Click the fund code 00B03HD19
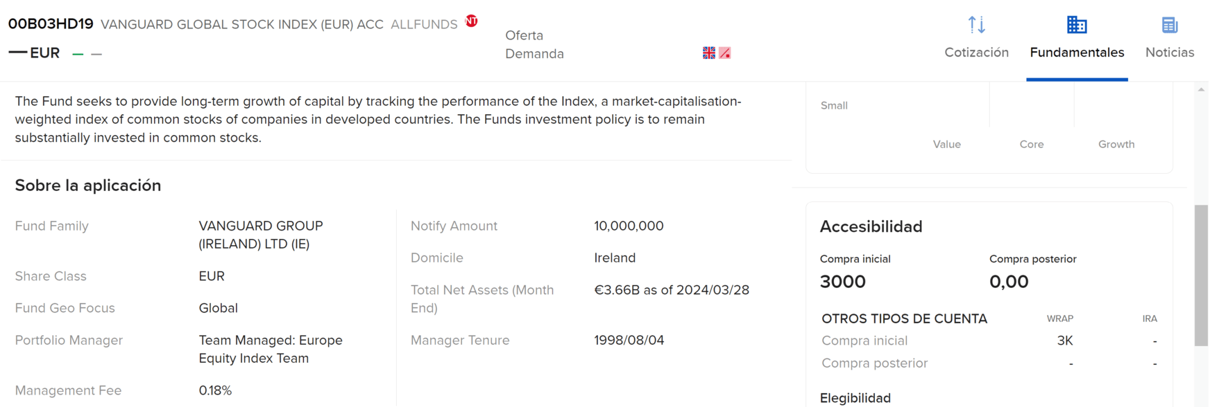1210x407 pixels. click(51, 24)
